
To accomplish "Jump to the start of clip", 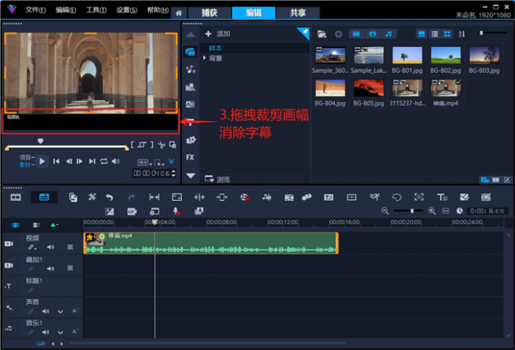I will pyautogui.click(x=57, y=161).
